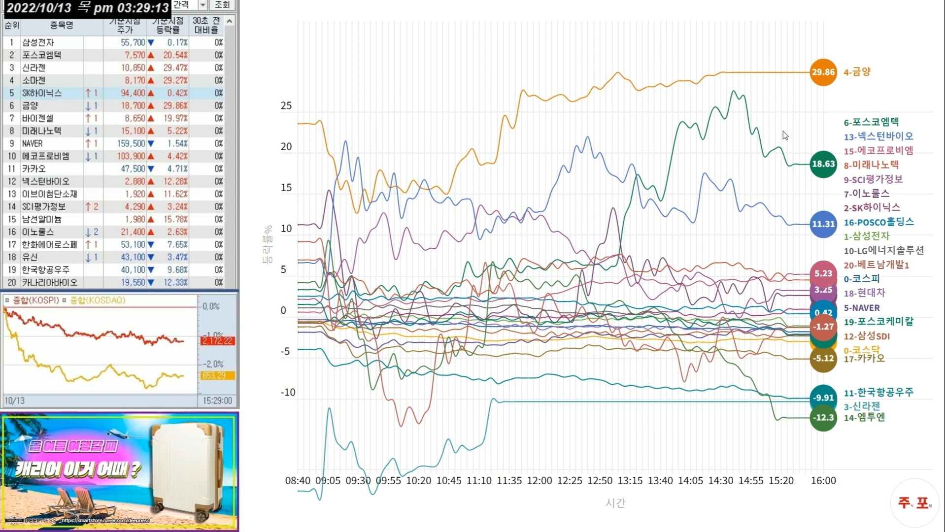Click the 카나리아바이오 stock row
Screen dimensions: 945x532
pos(113,282)
